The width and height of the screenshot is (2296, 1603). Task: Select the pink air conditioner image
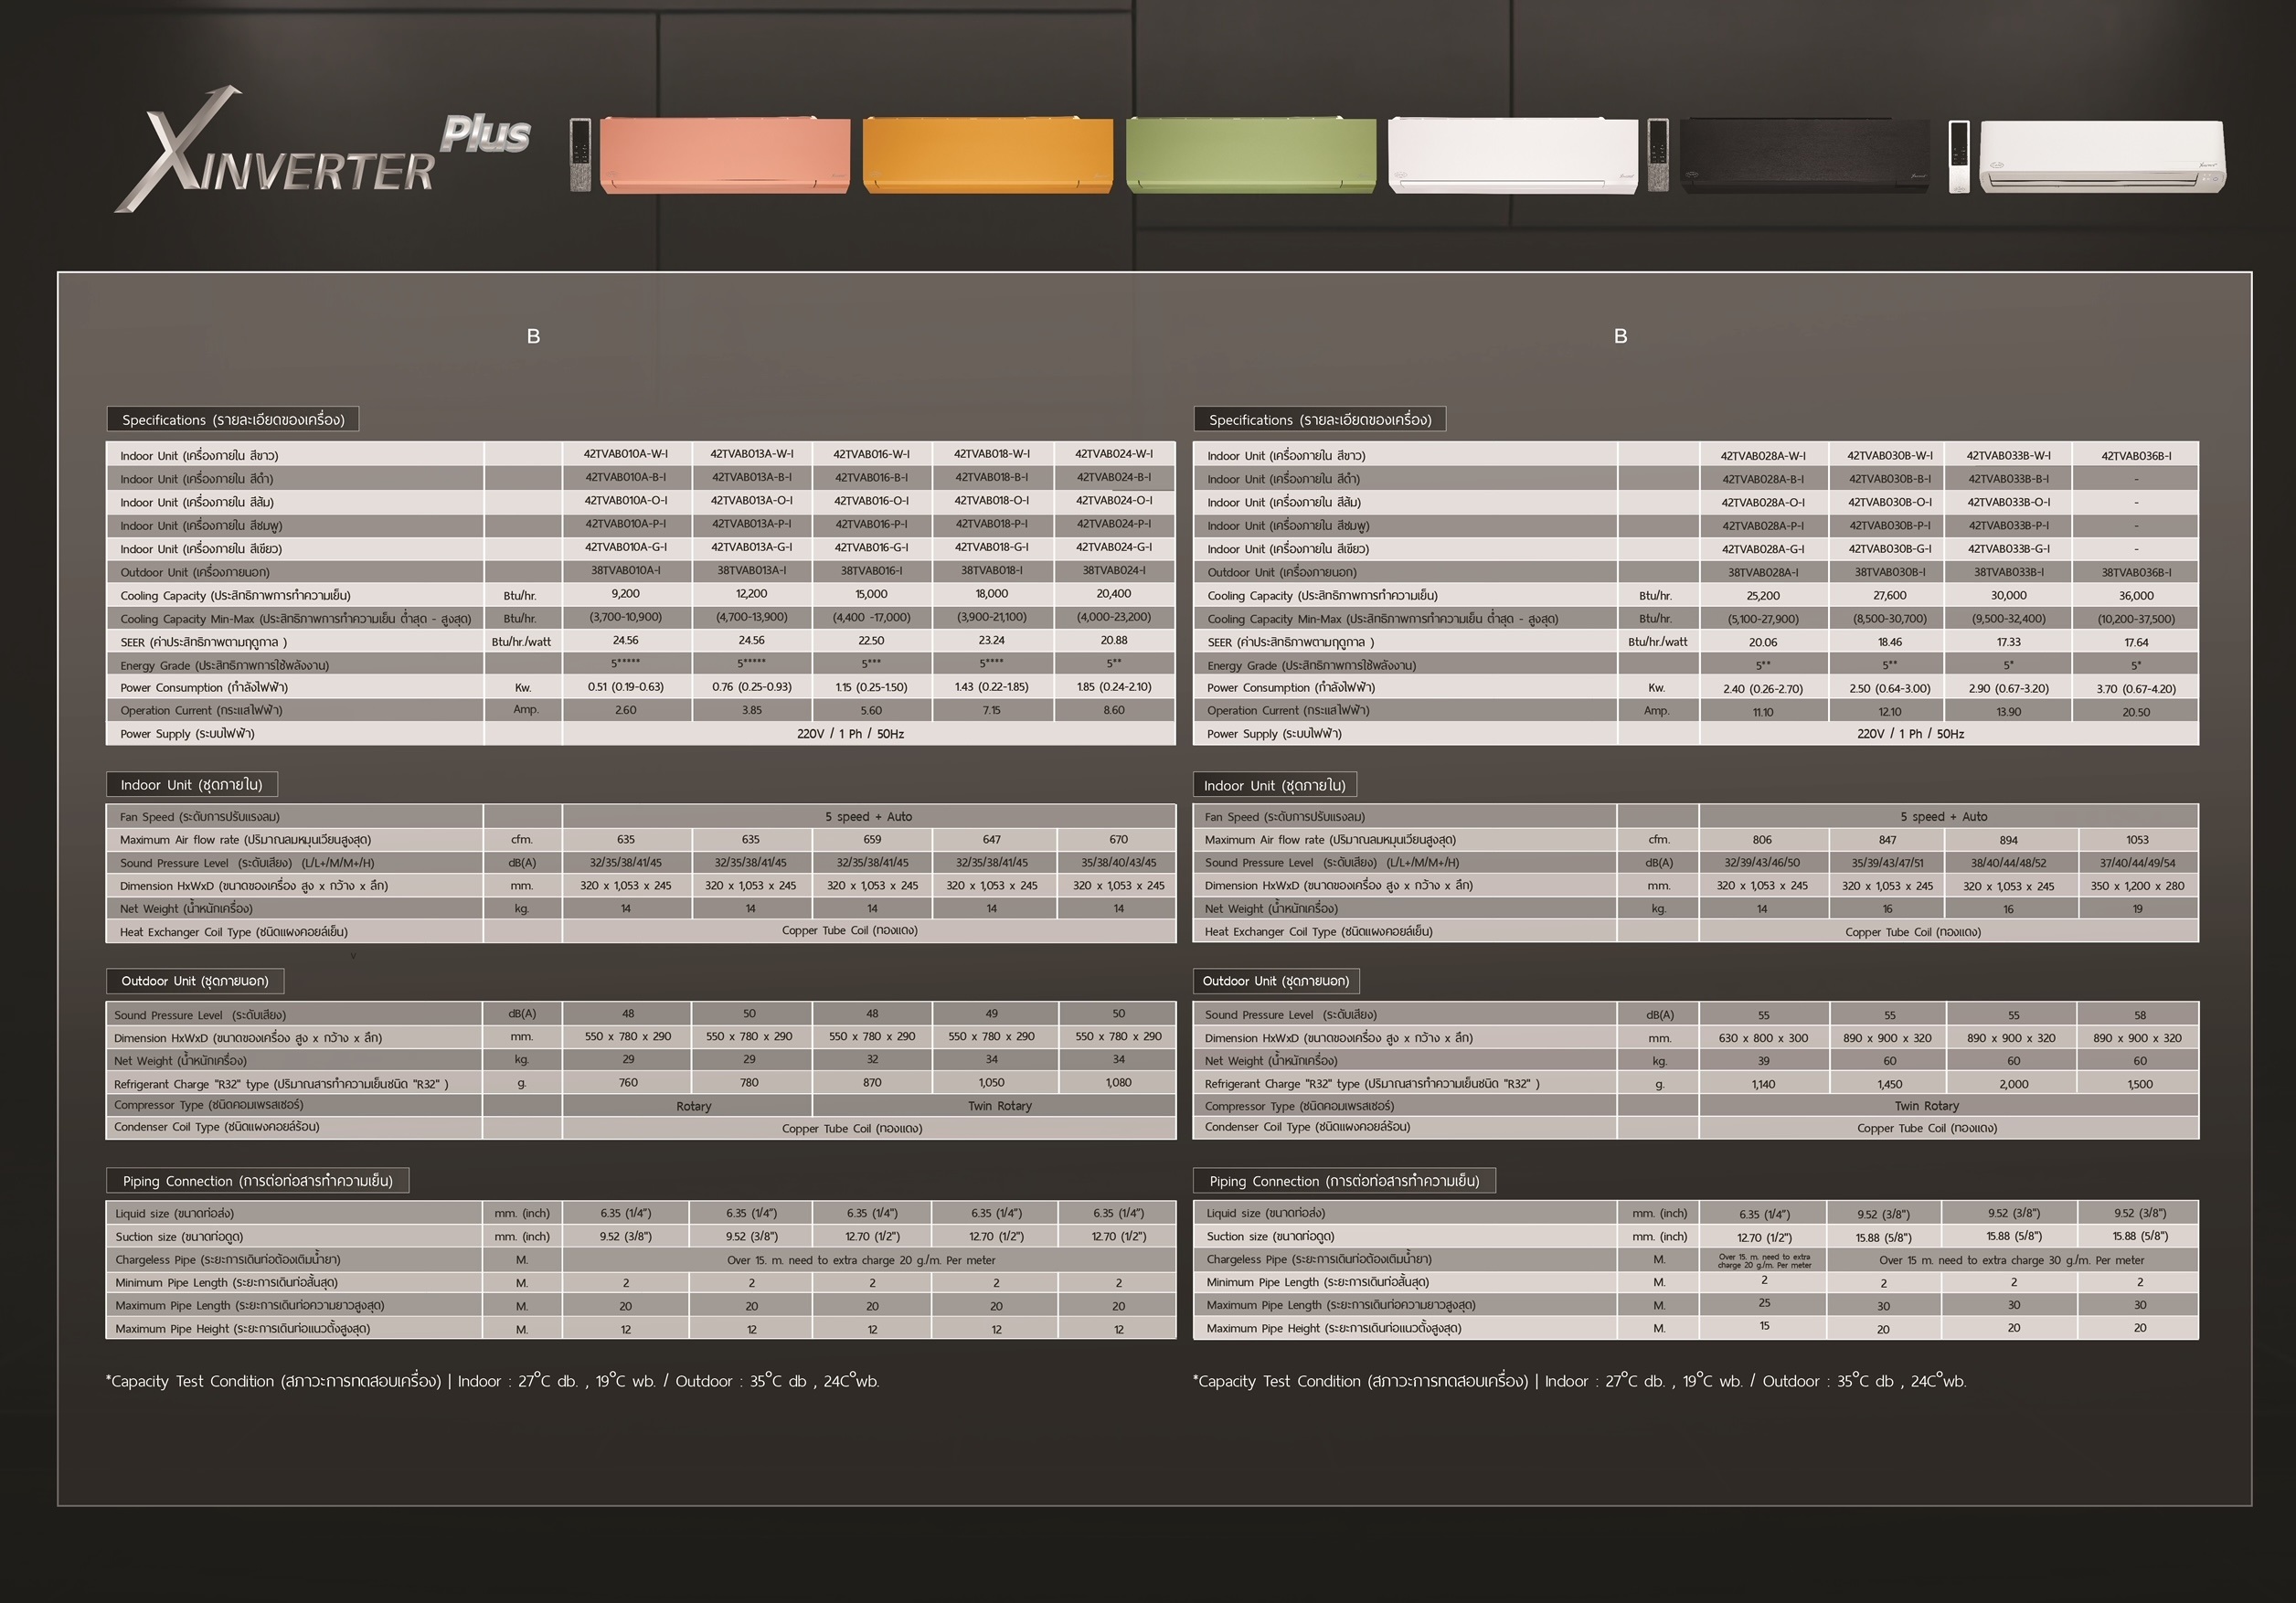pos(725,155)
